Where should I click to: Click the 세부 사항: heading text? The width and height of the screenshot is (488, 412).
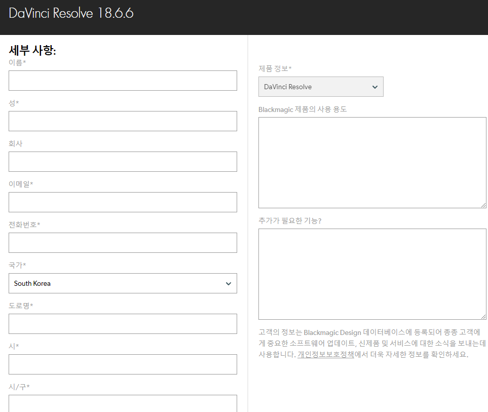click(x=32, y=50)
